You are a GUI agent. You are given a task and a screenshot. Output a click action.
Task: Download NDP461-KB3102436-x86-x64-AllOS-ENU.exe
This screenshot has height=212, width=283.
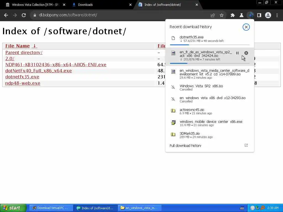(56, 65)
